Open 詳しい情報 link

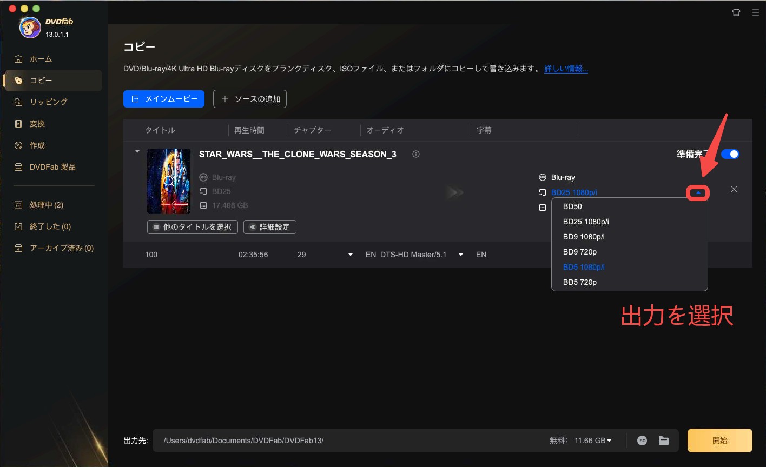[x=566, y=69]
